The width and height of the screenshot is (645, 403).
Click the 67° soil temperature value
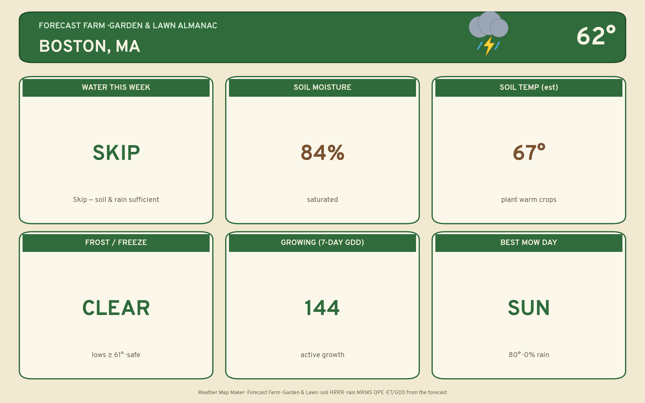click(529, 153)
